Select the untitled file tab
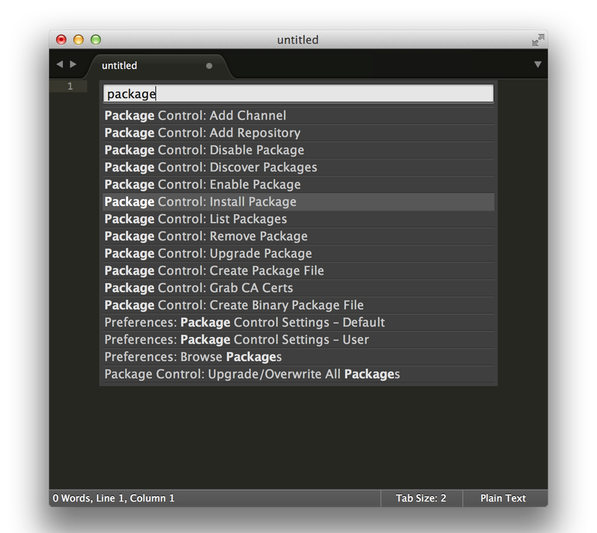Viewport: 597px width, 533px height. click(x=158, y=66)
